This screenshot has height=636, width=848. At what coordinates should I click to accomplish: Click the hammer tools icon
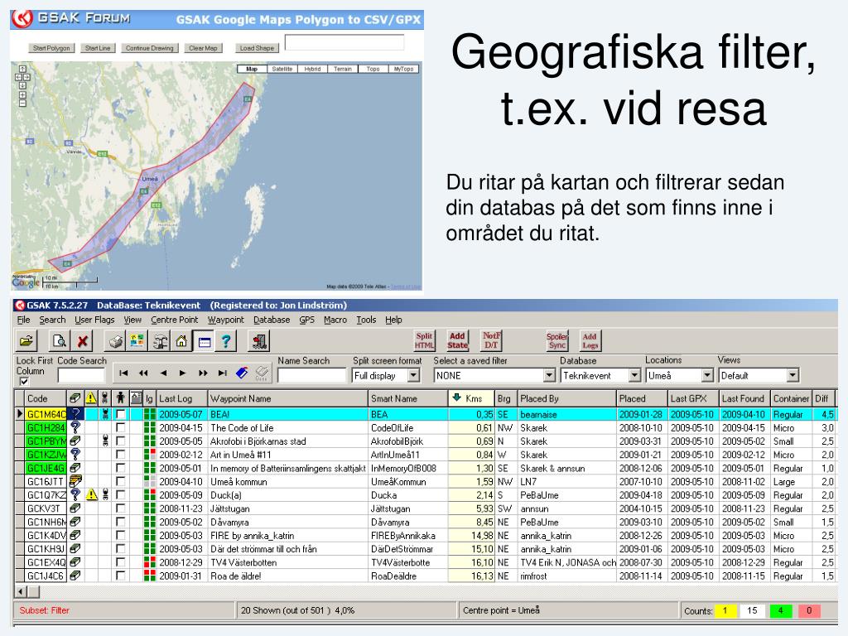[160, 341]
